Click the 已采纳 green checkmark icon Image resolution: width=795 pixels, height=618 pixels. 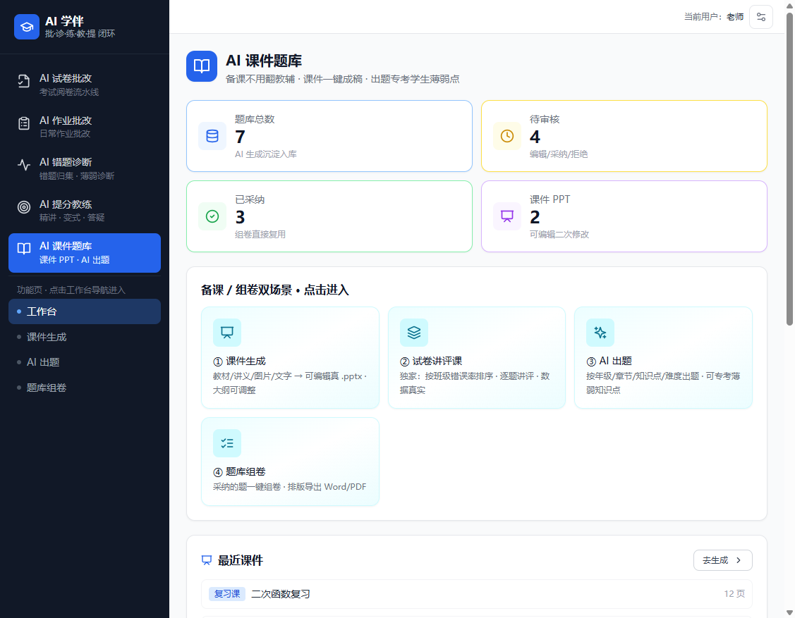[x=212, y=216]
